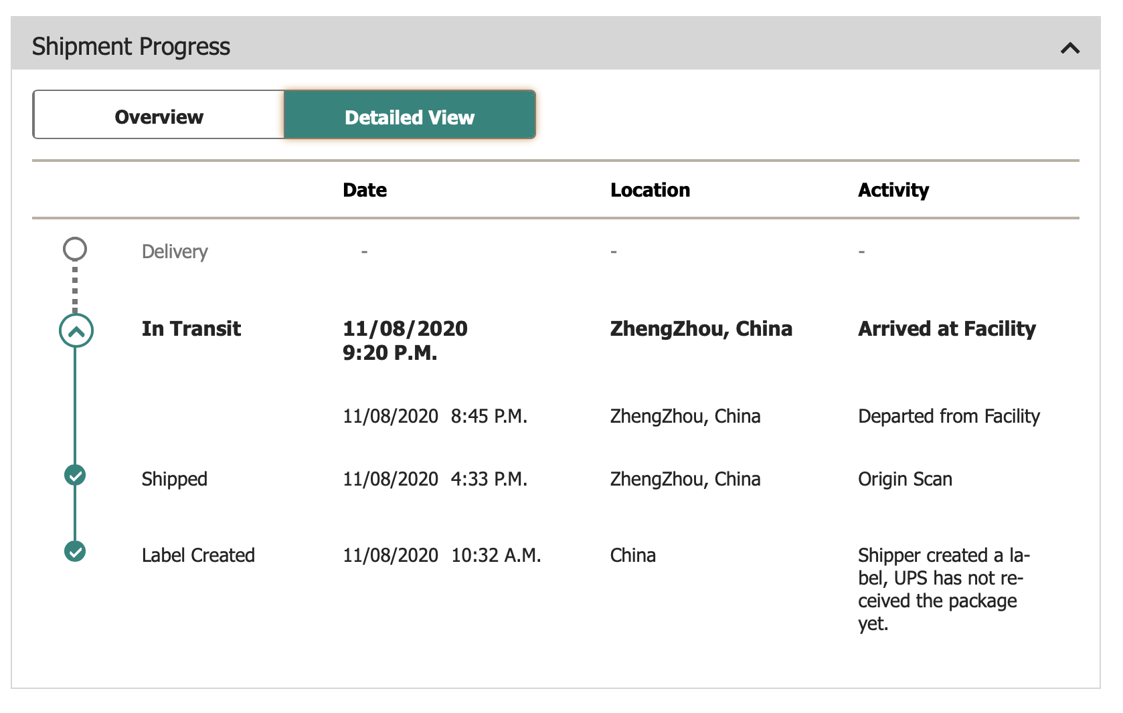Click the dotted timeline segment below Delivery
1123x713 pixels.
[x=75, y=288]
